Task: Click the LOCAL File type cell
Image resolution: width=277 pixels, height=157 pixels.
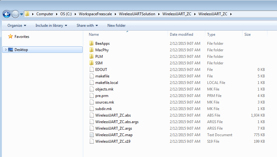Action: [216, 83]
